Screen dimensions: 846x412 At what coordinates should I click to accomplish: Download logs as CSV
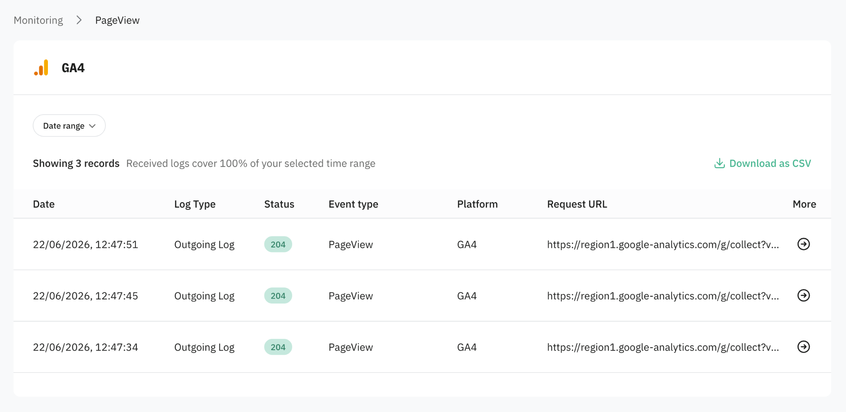(763, 163)
